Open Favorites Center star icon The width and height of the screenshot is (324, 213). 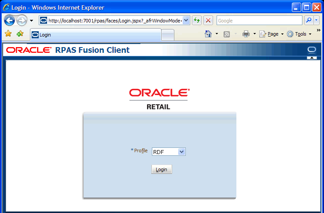tap(8, 33)
